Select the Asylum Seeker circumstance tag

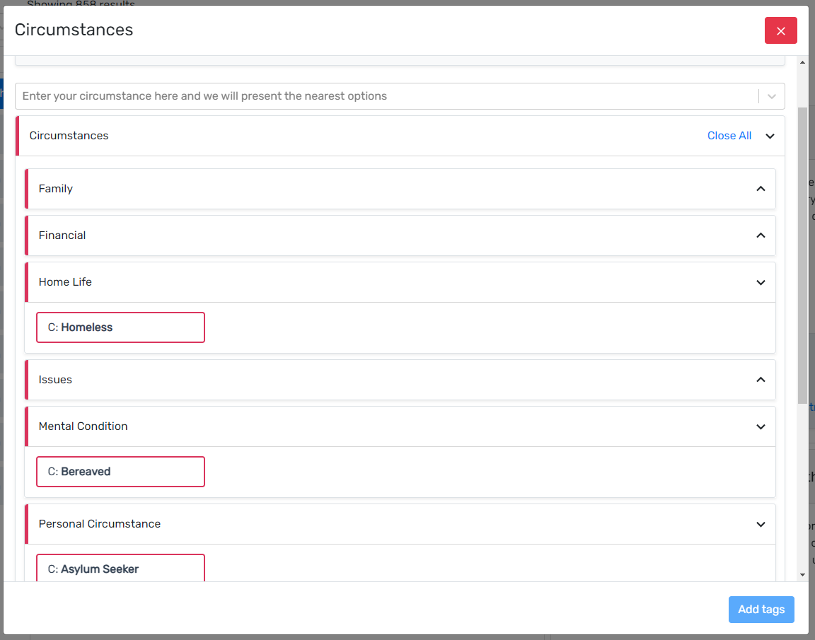click(x=120, y=568)
